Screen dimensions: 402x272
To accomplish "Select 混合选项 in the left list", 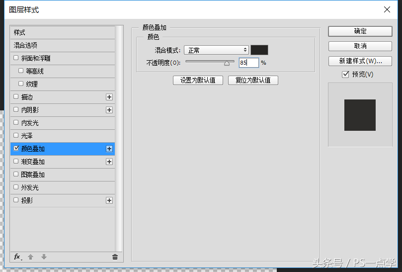I will click(x=63, y=45).
